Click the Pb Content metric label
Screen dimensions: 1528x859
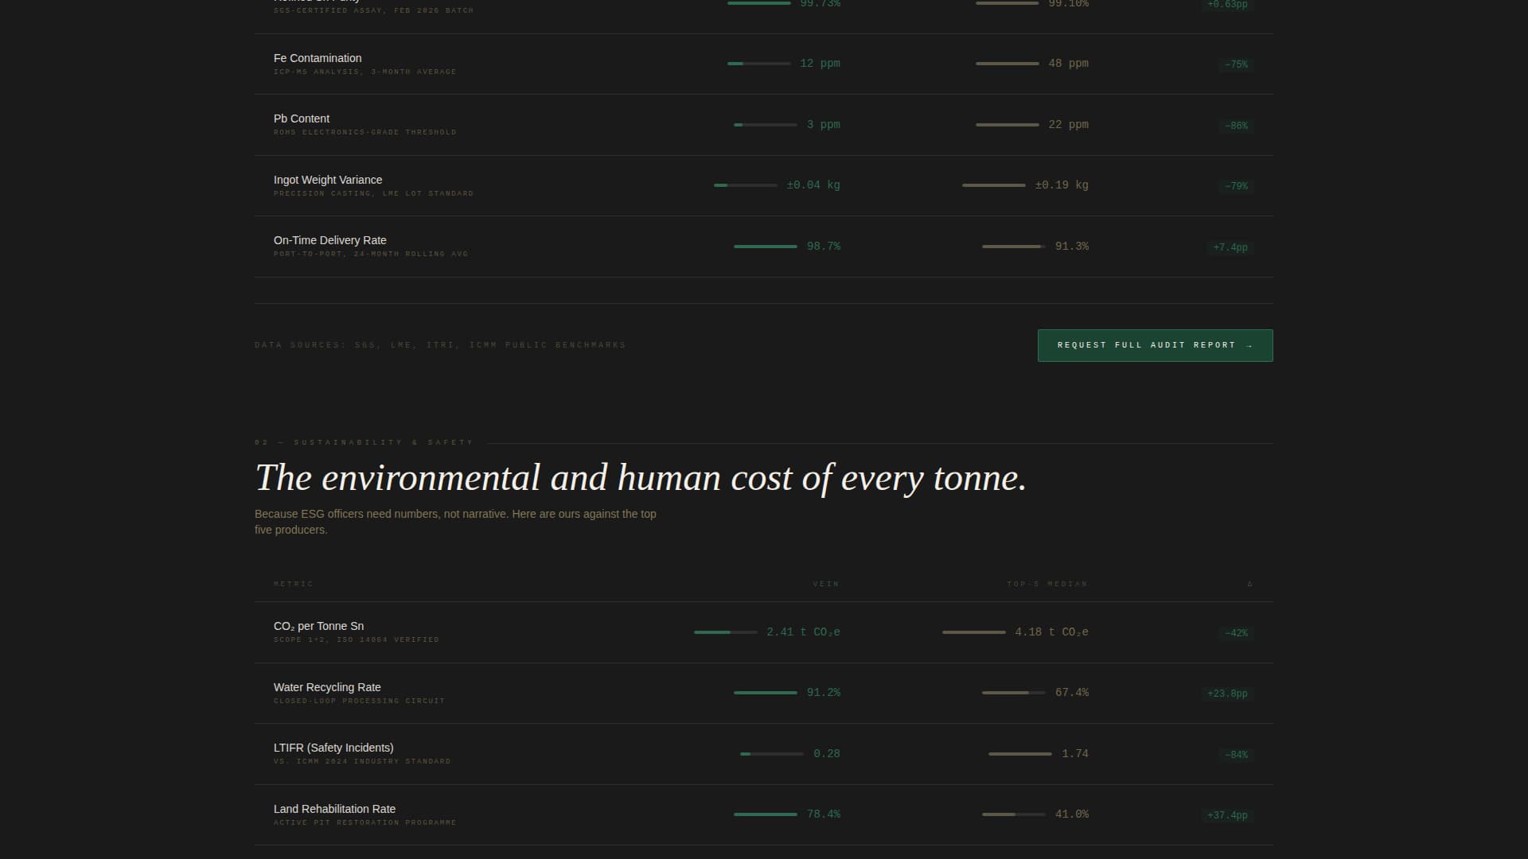click(302, 119)
